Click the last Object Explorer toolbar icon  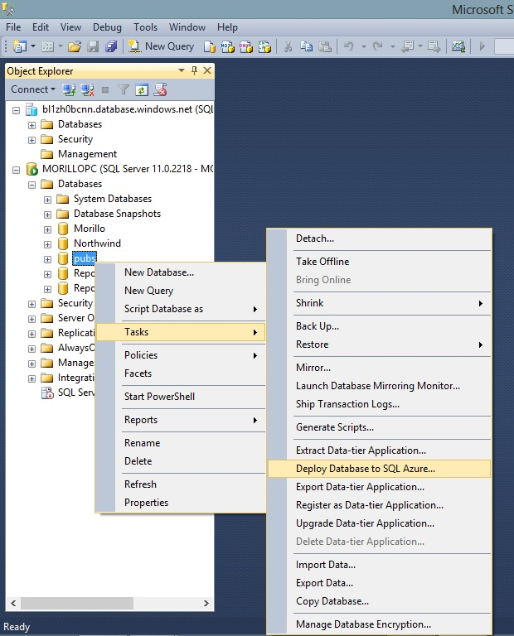pyautogui.click(x=160, y=89)
